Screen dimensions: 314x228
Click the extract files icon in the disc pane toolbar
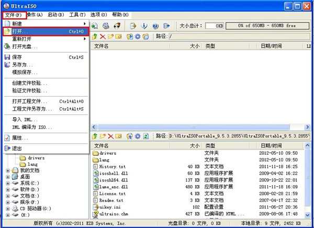130,37
